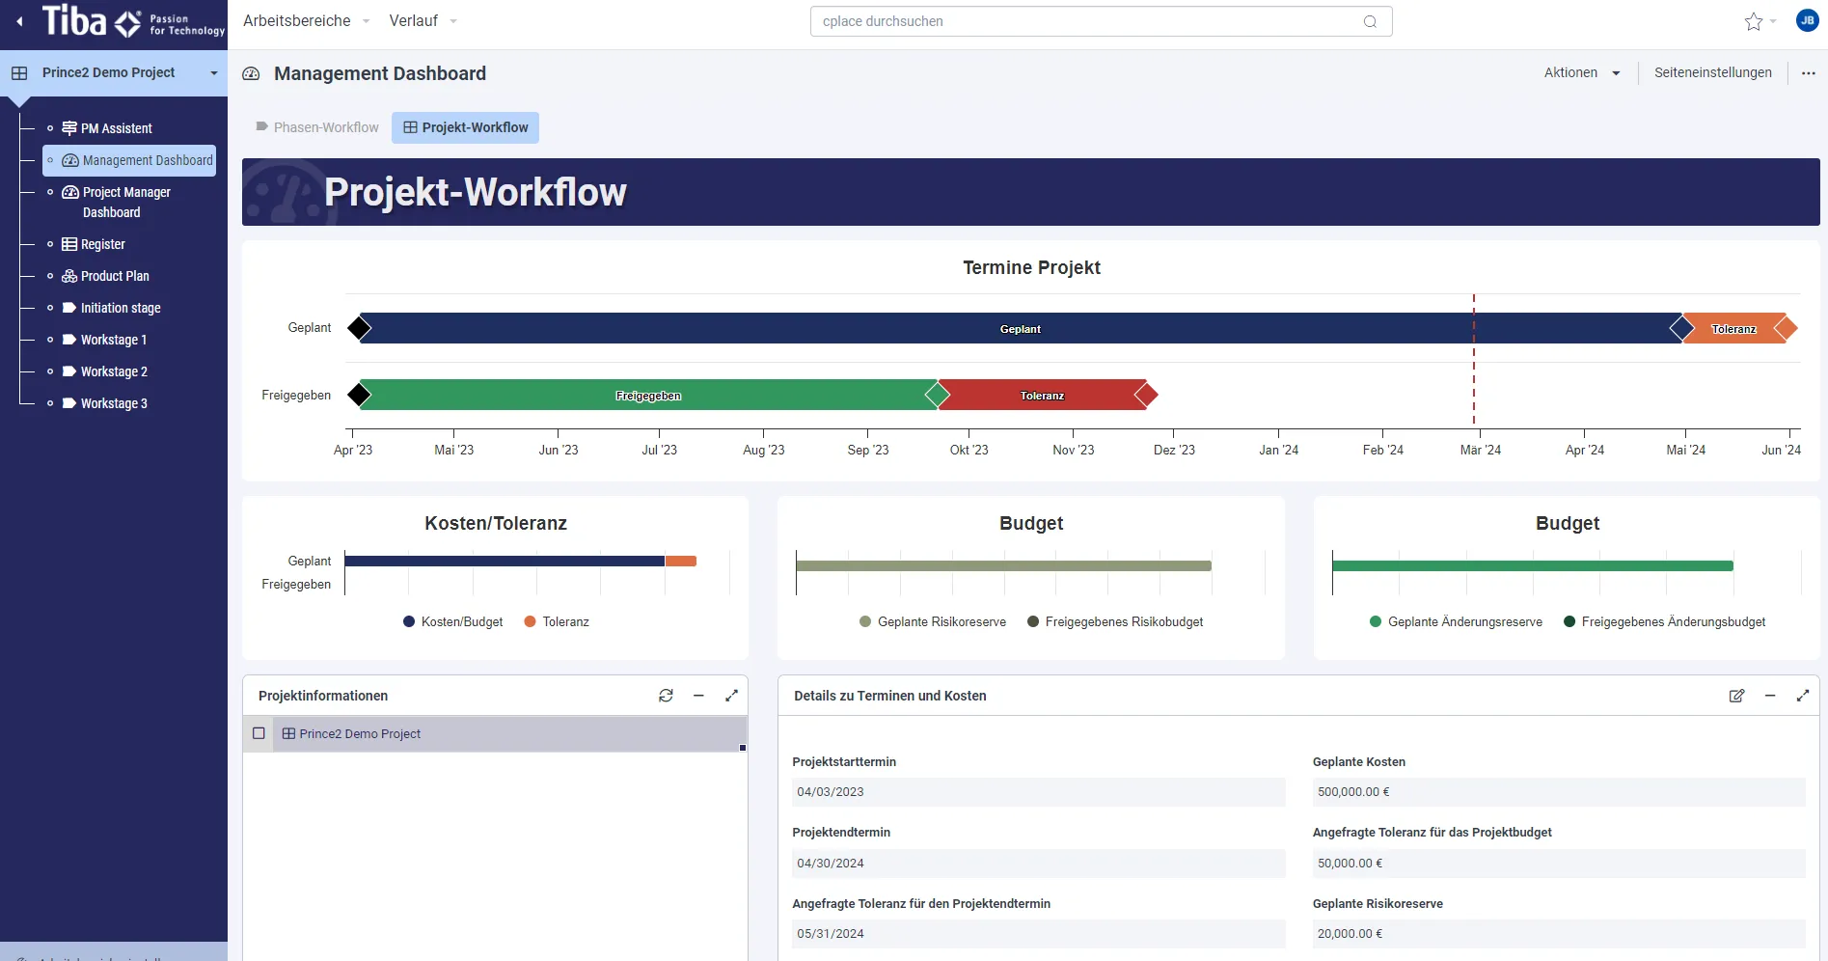Open Seiteneinstellungen

click(1712, 72)
